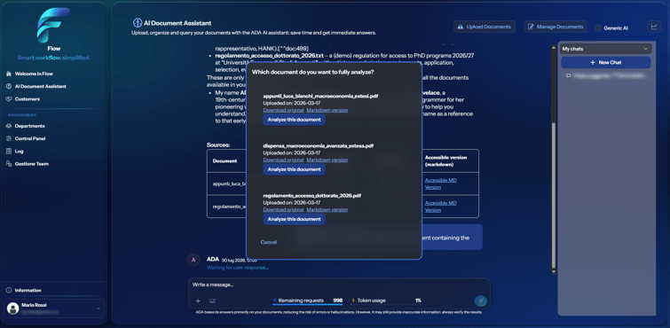
Task: Click the Document column header
Action: tap(225, 161)
